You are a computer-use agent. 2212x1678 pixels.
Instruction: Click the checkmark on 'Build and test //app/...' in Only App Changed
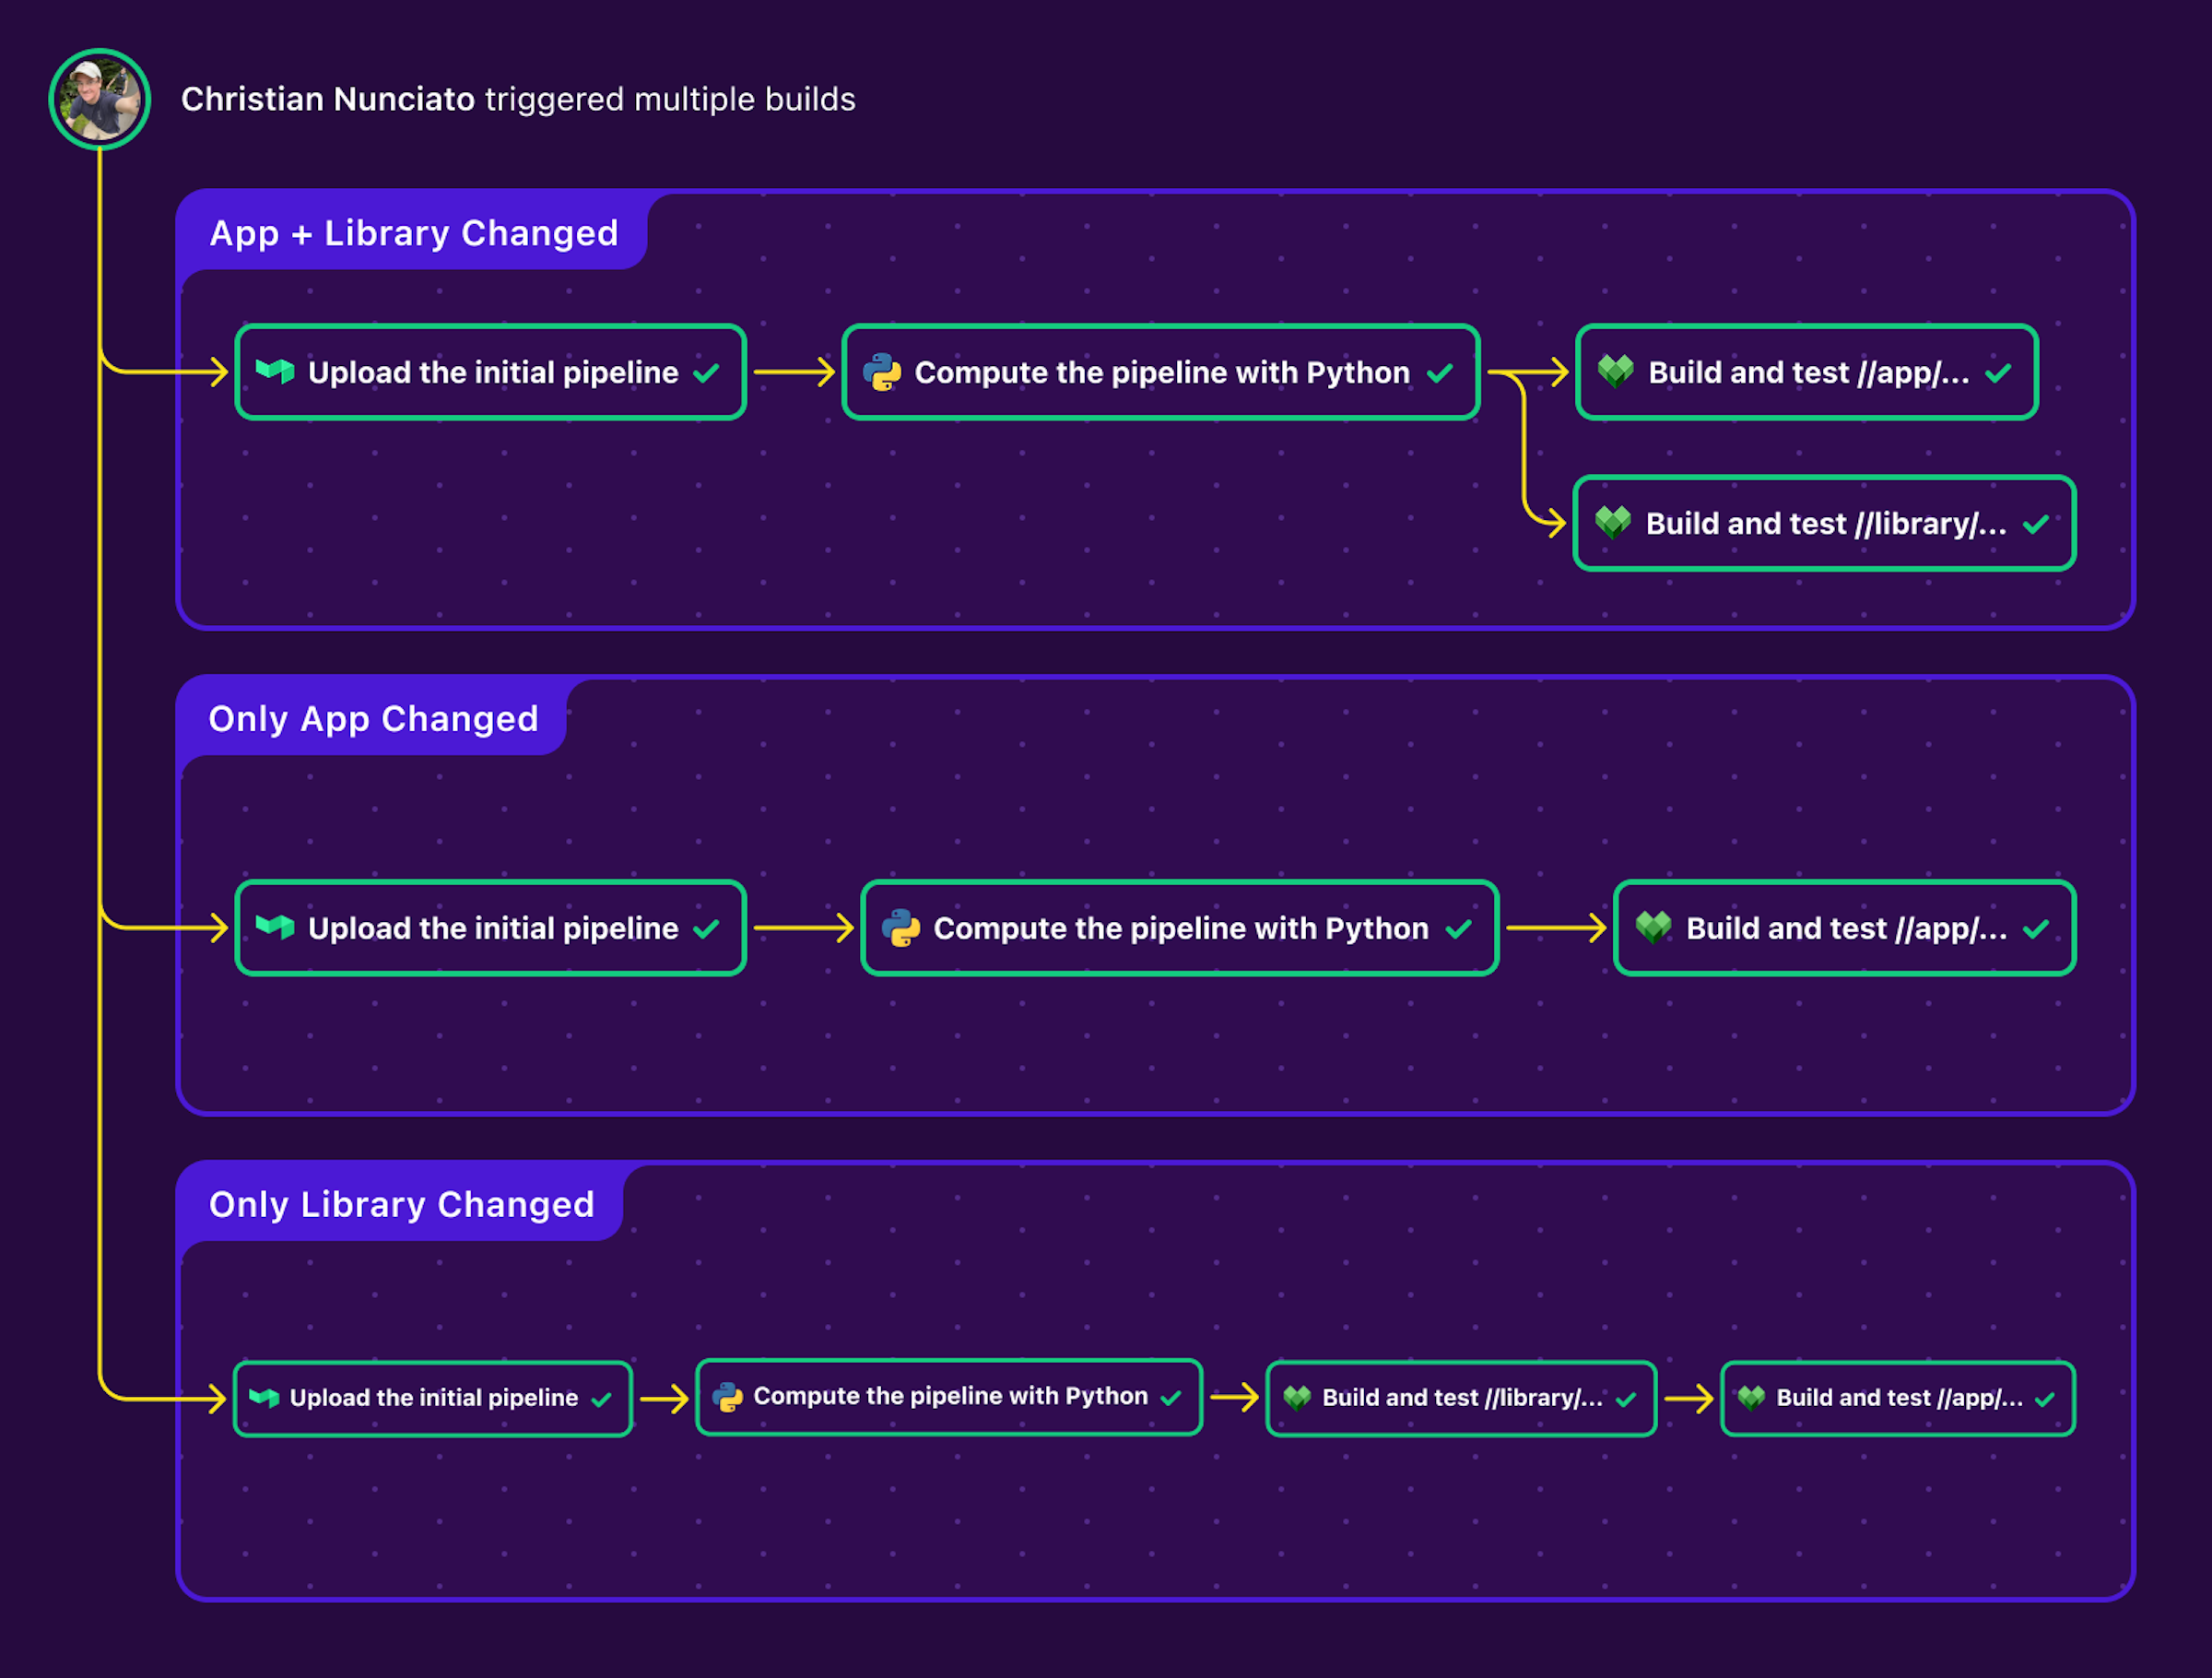(x=2037, y=928)
